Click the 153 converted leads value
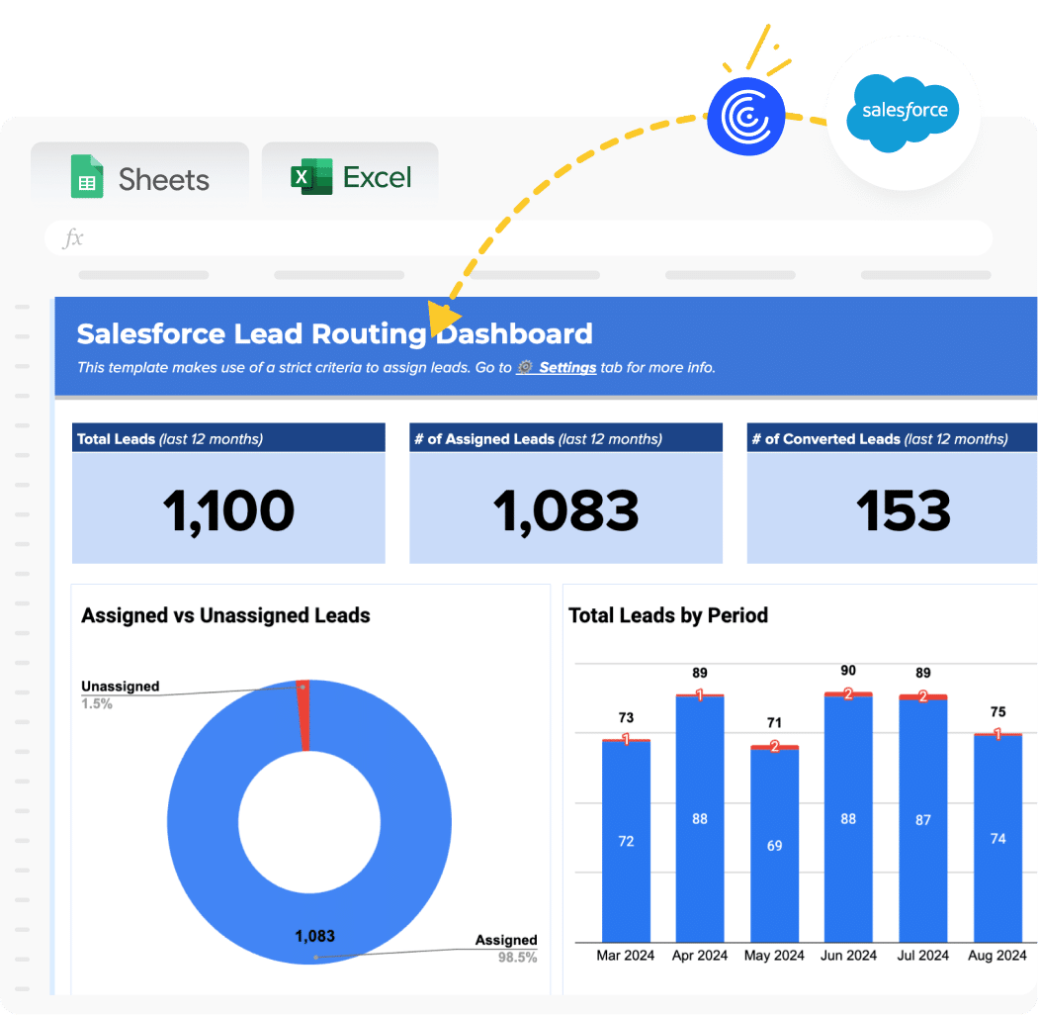1038x1015 pixels. 903,510
